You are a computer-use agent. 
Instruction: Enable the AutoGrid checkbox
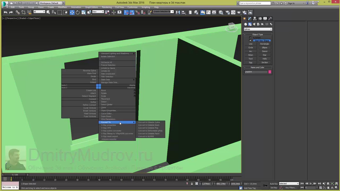(250, 38)
